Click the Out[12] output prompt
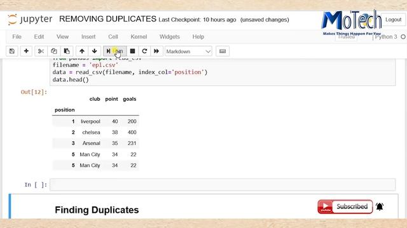The height and width of the screenshot is (228, 407). click(x=34, y=92)
